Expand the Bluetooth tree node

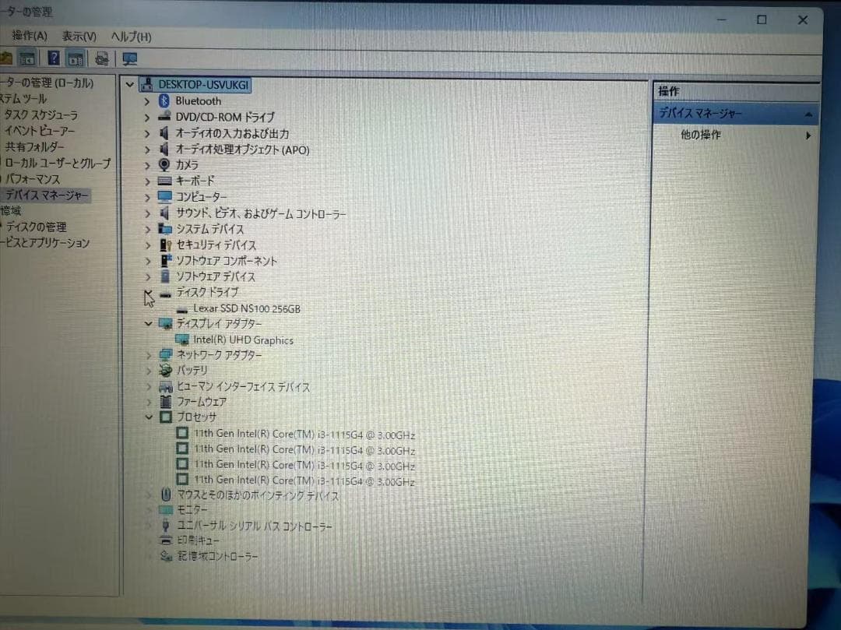147,100
